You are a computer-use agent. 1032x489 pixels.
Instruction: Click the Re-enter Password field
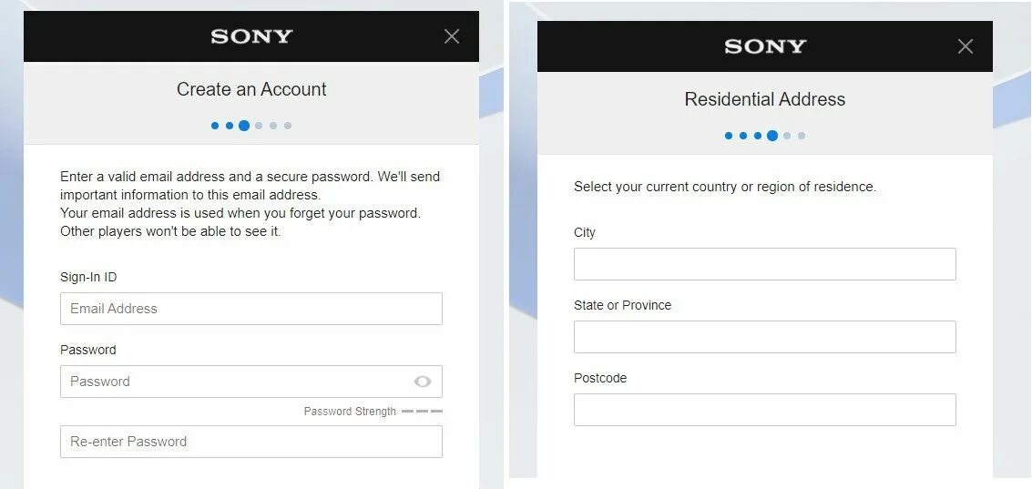[251, 442]
